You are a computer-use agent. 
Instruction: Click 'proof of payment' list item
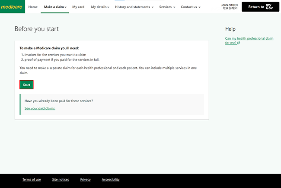coord(62,60)
